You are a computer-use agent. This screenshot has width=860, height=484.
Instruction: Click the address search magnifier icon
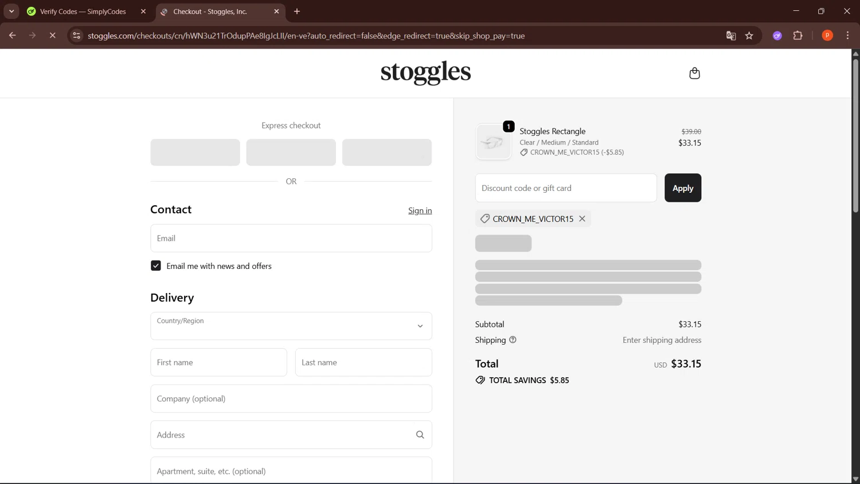[x=420, y=435]
